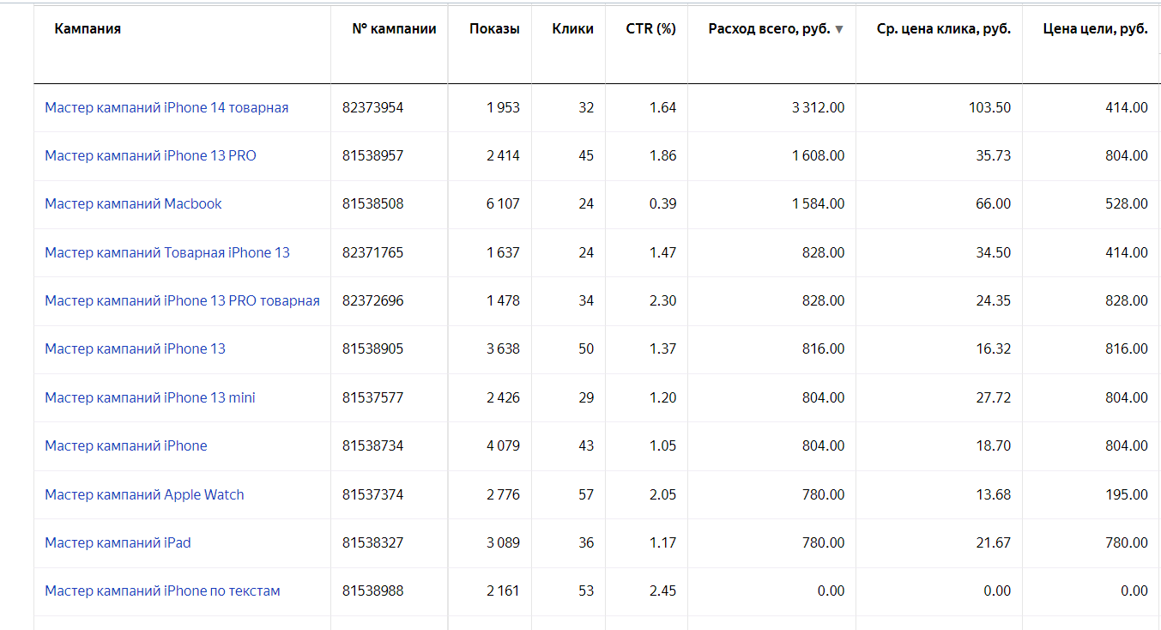Sort by the Кампания column header

point(88,28)
